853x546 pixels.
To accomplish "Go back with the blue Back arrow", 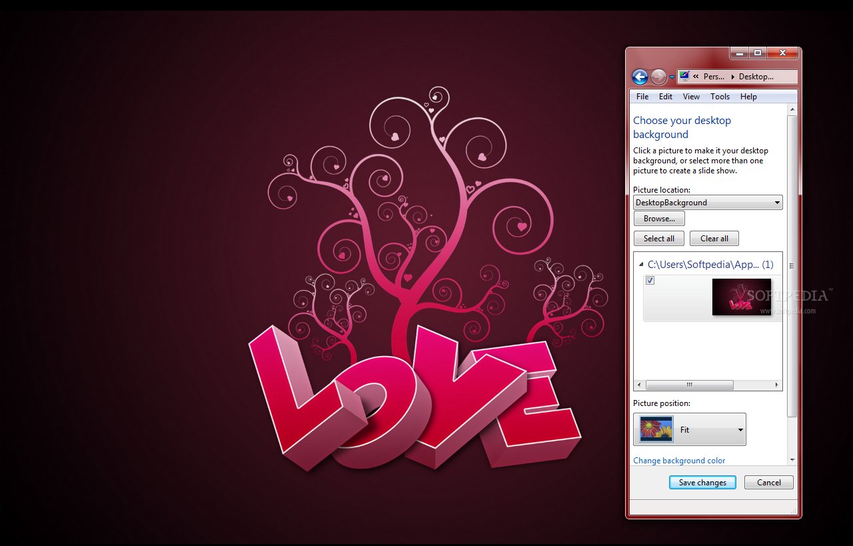I will pyautogui.click(x=640, y=77).
